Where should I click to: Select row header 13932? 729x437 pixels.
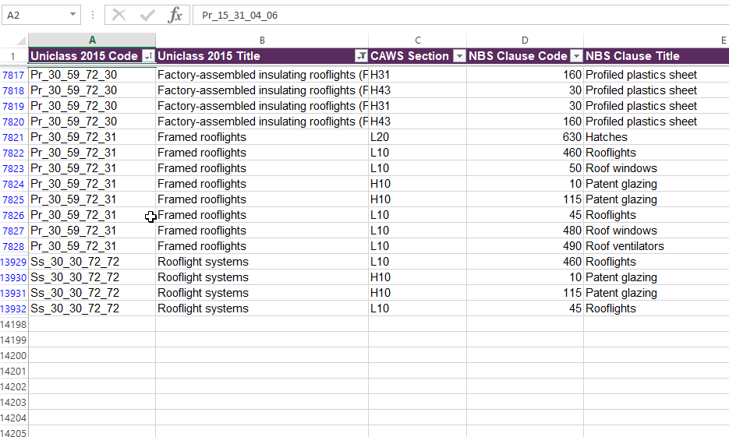pos(13,308)
